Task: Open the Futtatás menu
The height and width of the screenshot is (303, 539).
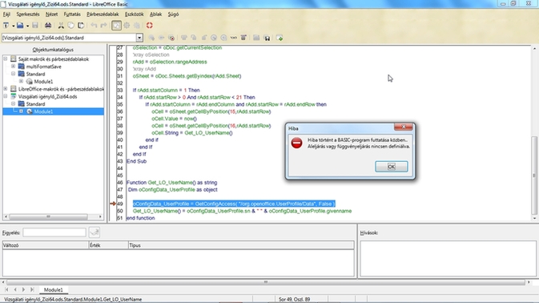Action: pyautogui.click(x=72, y=14)
